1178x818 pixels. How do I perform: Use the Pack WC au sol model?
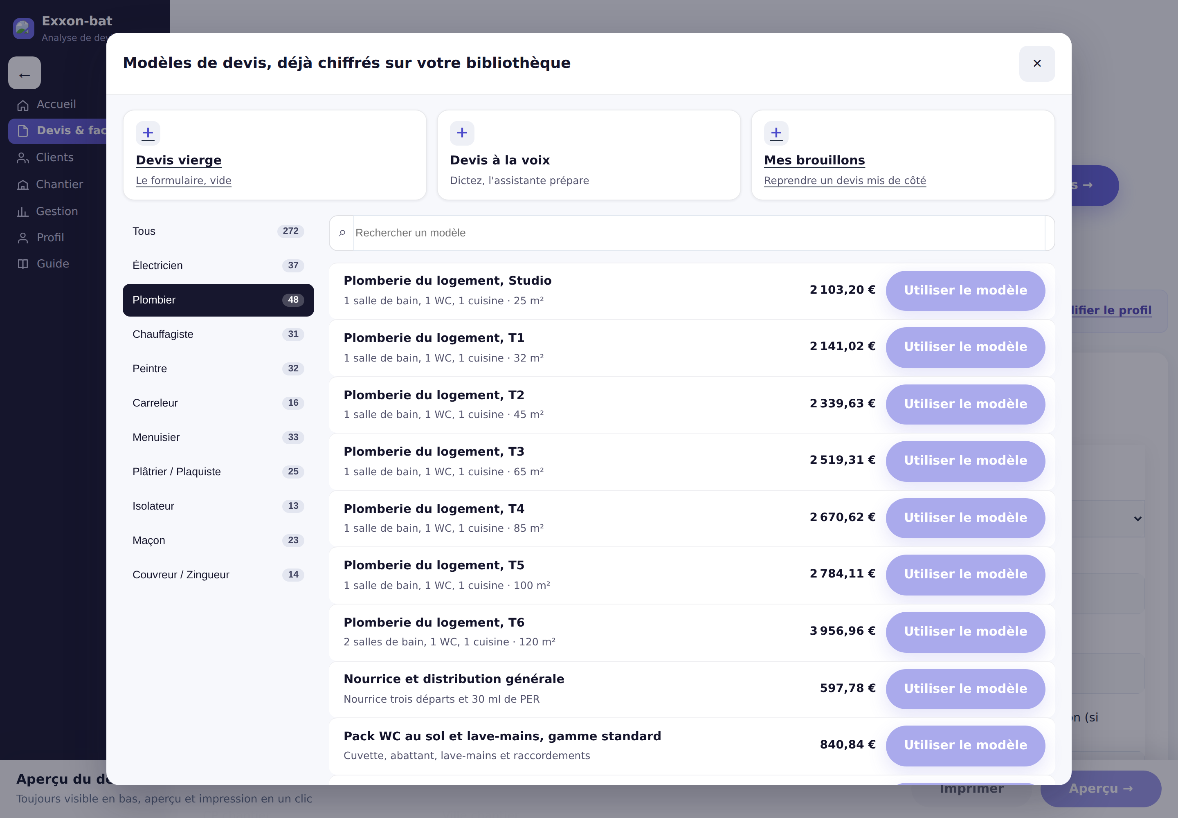pos(965,746)
